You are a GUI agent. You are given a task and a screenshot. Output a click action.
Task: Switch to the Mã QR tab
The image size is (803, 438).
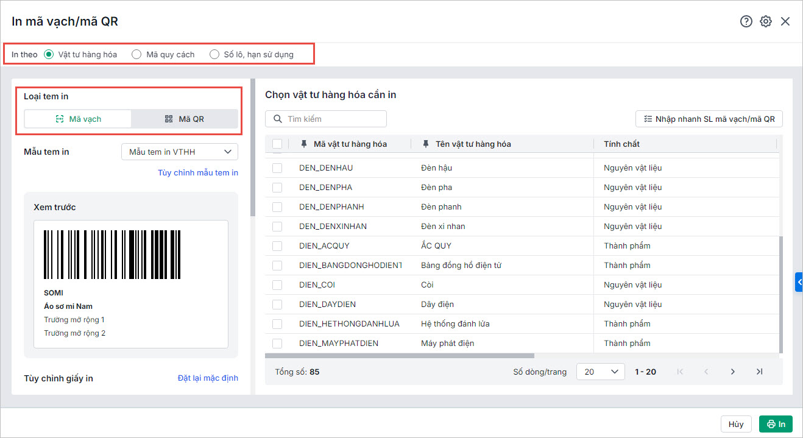[x=185, y=119]
